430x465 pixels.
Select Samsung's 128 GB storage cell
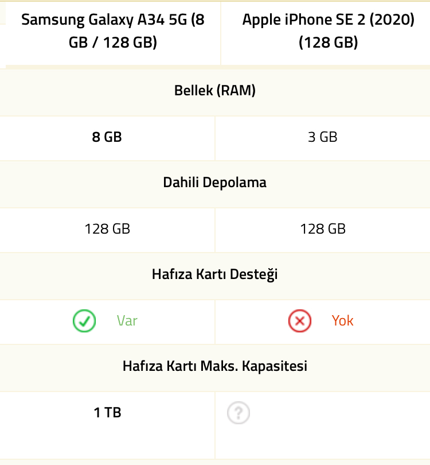(x=107, y=230)
